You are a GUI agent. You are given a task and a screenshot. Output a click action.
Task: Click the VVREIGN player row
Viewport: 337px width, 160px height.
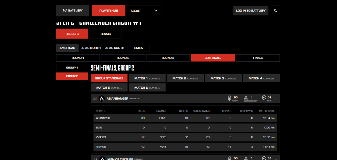pyautogui.click(x=185, y=137)
